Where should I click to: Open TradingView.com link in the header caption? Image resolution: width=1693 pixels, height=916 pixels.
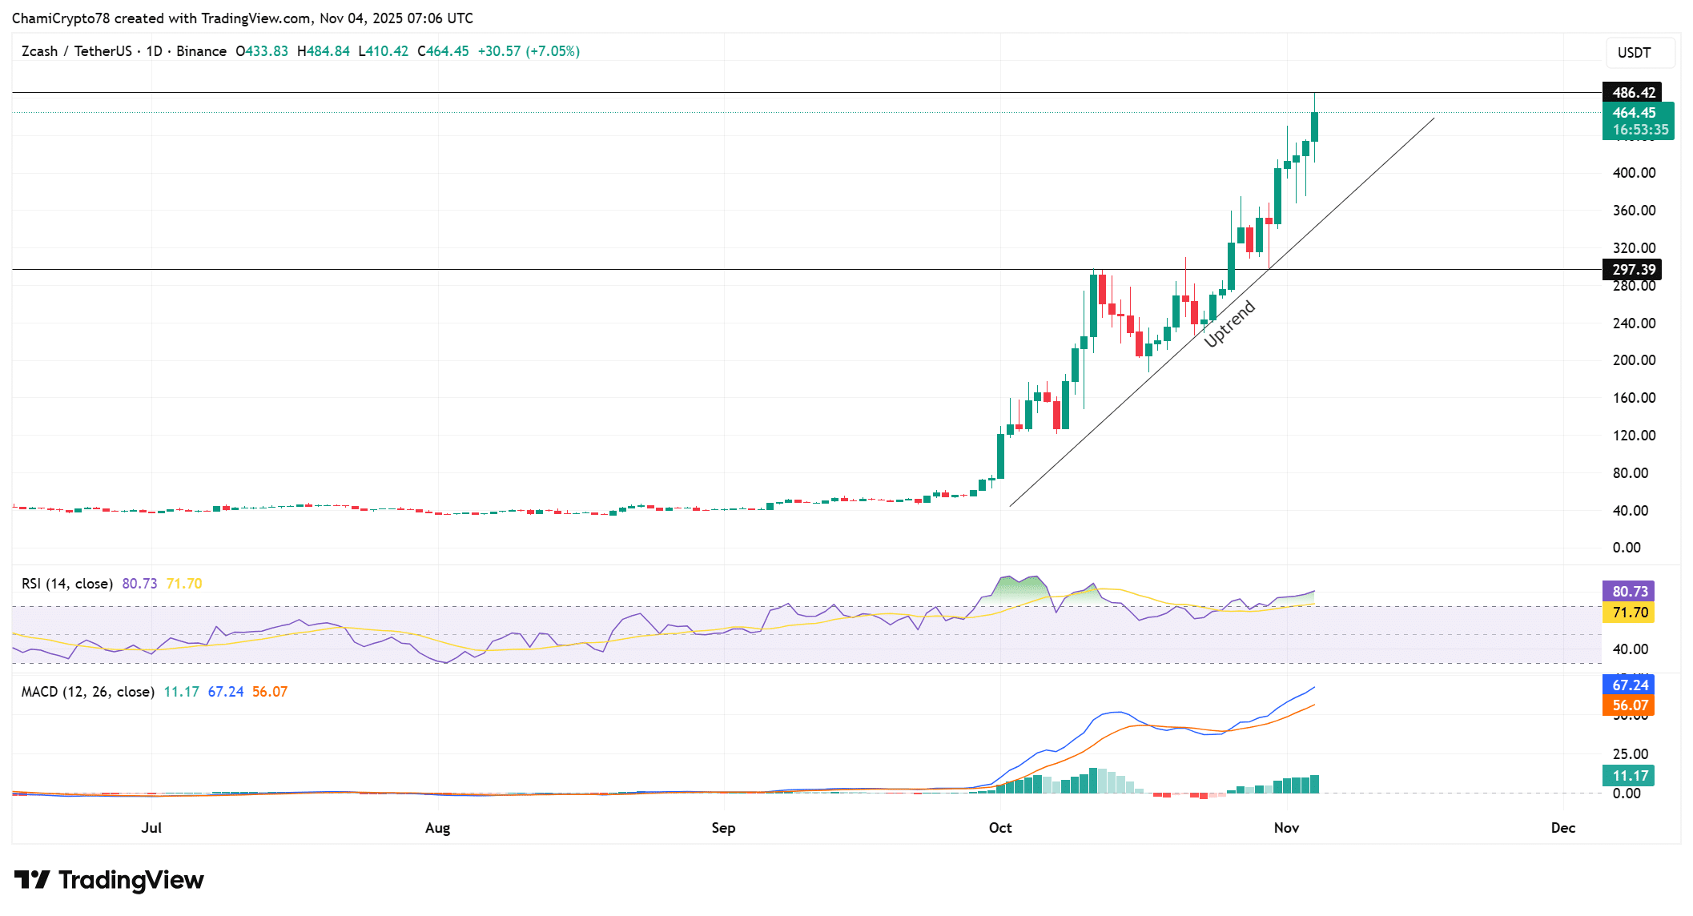[257, 18]
